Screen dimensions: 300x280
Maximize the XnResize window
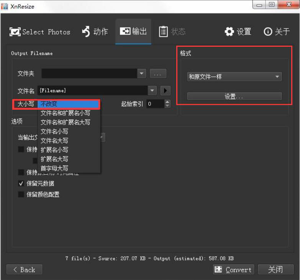point(272,5)
